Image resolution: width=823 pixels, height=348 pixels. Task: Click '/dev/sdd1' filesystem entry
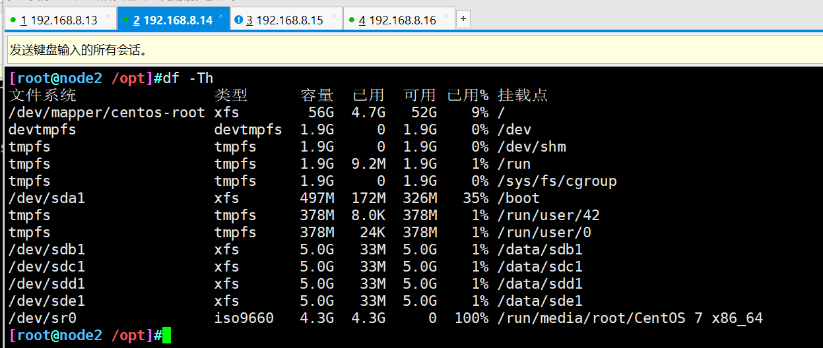click(x=47, y=284)
